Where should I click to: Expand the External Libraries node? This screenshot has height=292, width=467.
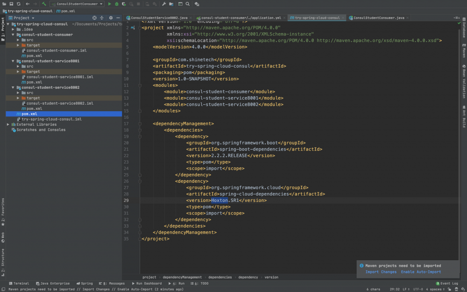7,124
